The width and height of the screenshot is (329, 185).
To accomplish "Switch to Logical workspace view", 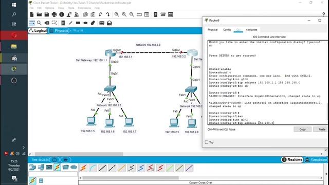I will tap(38, 31).
